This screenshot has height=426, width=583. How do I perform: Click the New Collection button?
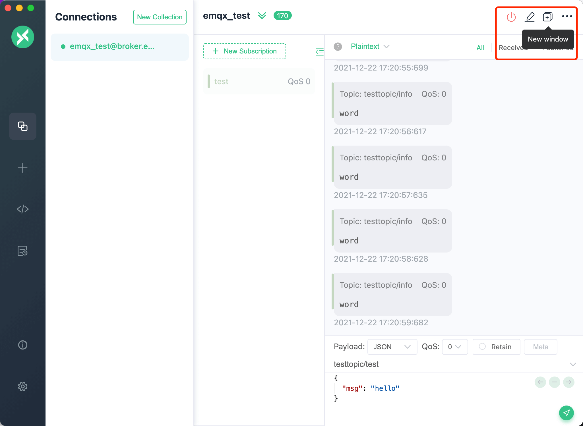coord(160,17)
